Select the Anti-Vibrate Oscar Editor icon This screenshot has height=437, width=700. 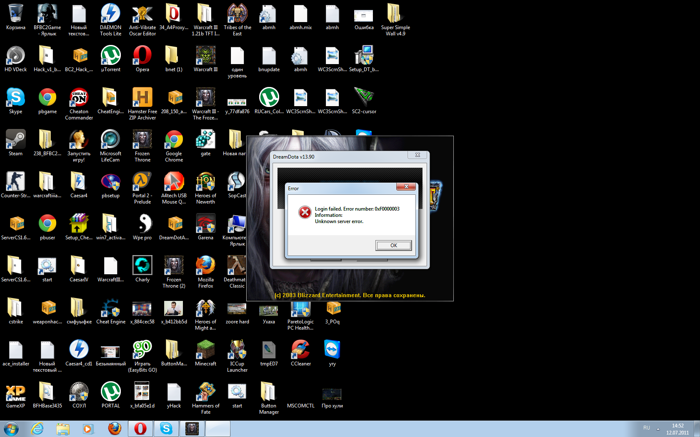click(142, 20)
